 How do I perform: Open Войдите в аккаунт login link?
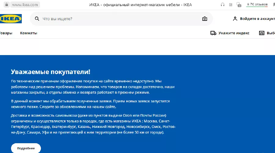[257, 19]
